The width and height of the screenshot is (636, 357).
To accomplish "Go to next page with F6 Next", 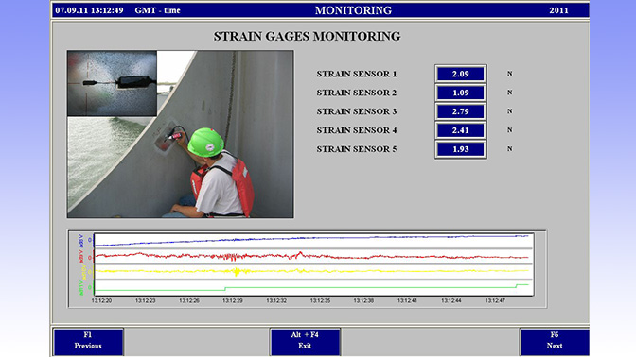I will point(554,342).
